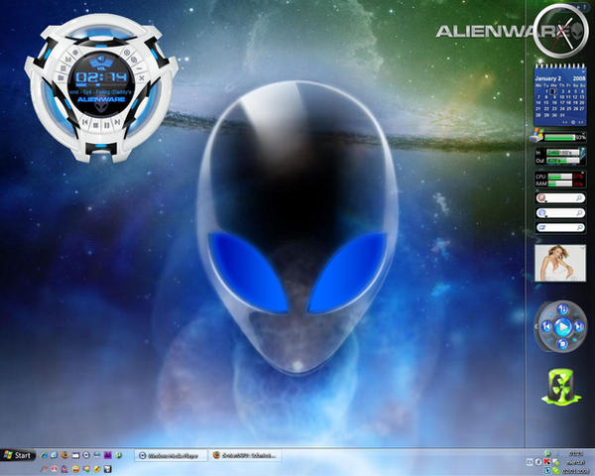Close the Alienware player using its X button
This screenshot has height=476, width=595.
pyautogui.click(x=142, y=78)
